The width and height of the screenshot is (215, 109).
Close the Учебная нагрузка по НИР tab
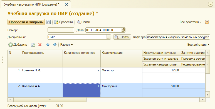point(67,4)
